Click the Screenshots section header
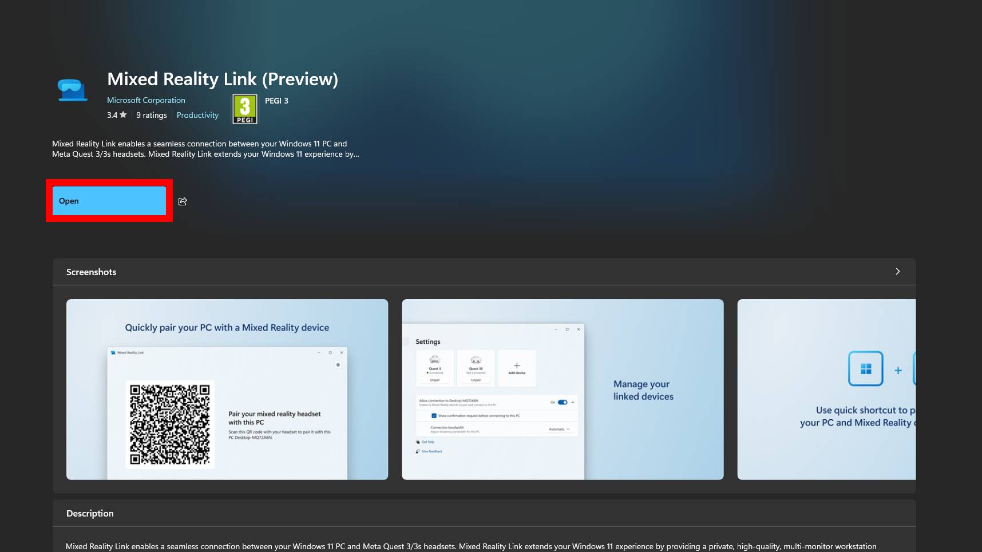982x552 pixels. pos(92,272)
